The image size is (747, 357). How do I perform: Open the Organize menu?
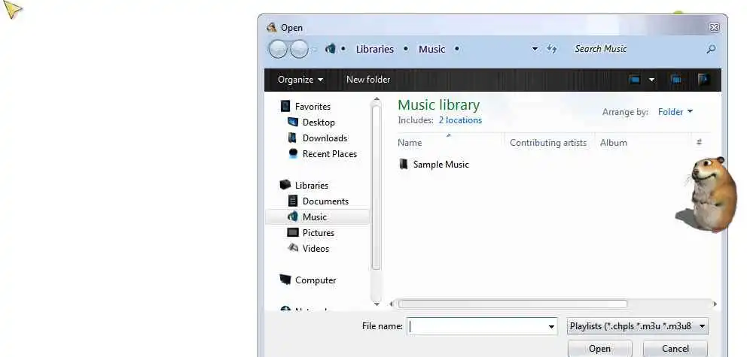(x=300, y=80)
